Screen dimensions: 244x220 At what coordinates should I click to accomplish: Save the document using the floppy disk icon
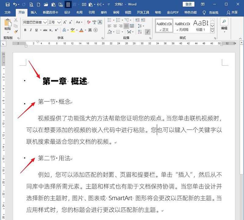(7, 4)
